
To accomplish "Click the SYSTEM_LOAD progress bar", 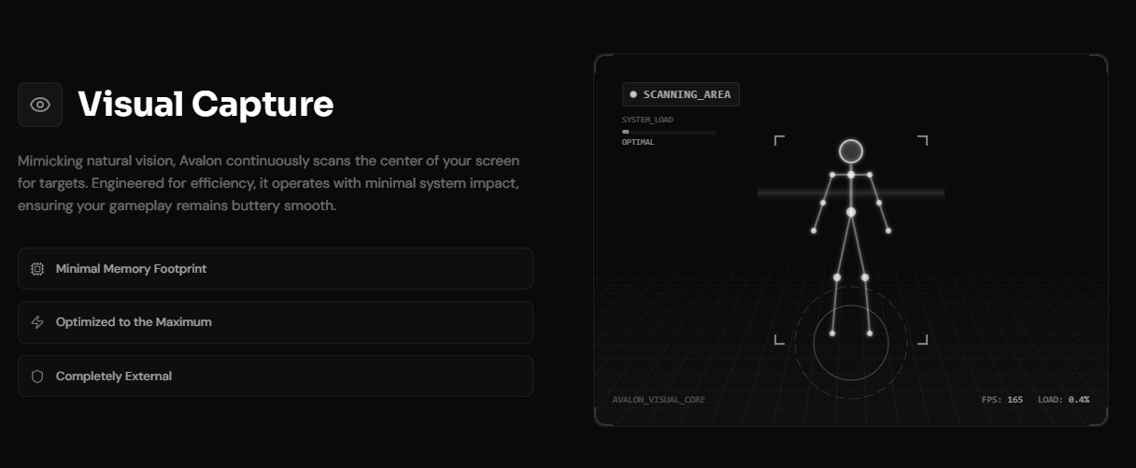I will pos(668,132).
